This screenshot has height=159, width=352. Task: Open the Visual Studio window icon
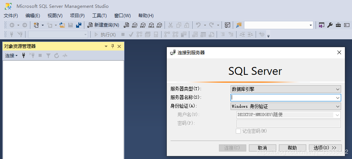[x=322, y=25]
